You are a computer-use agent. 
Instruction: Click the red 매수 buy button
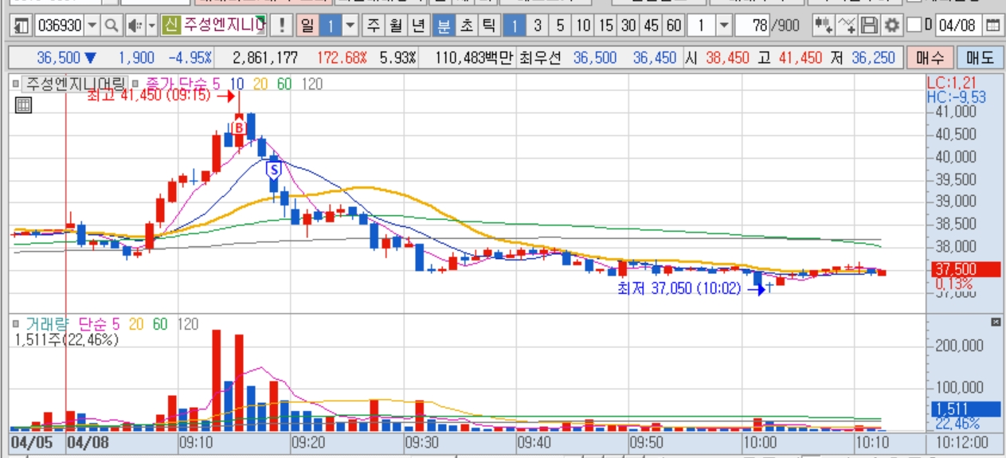pyautogui.click(x=930, y=58)
